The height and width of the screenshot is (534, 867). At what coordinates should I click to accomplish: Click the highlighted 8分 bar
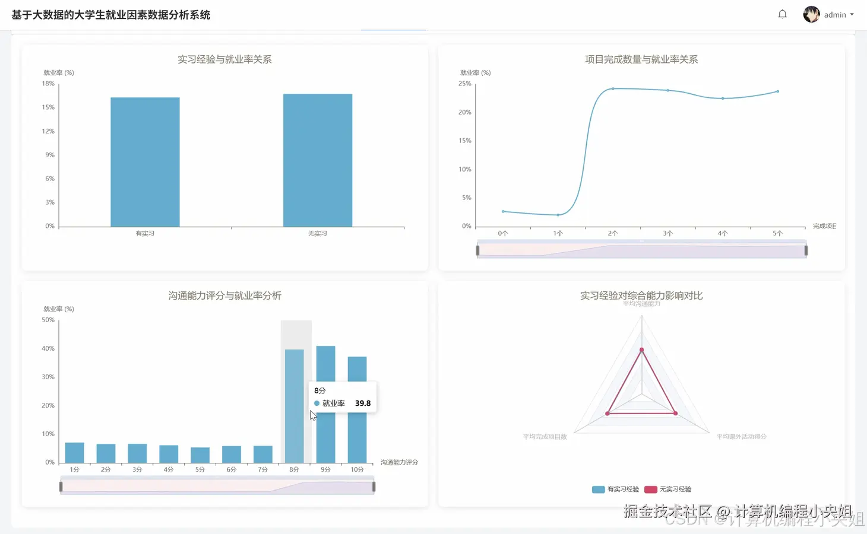click(295, 406)
